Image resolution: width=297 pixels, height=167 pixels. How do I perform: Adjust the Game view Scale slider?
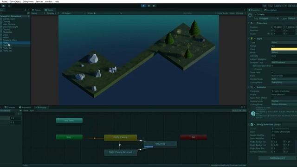107,13
